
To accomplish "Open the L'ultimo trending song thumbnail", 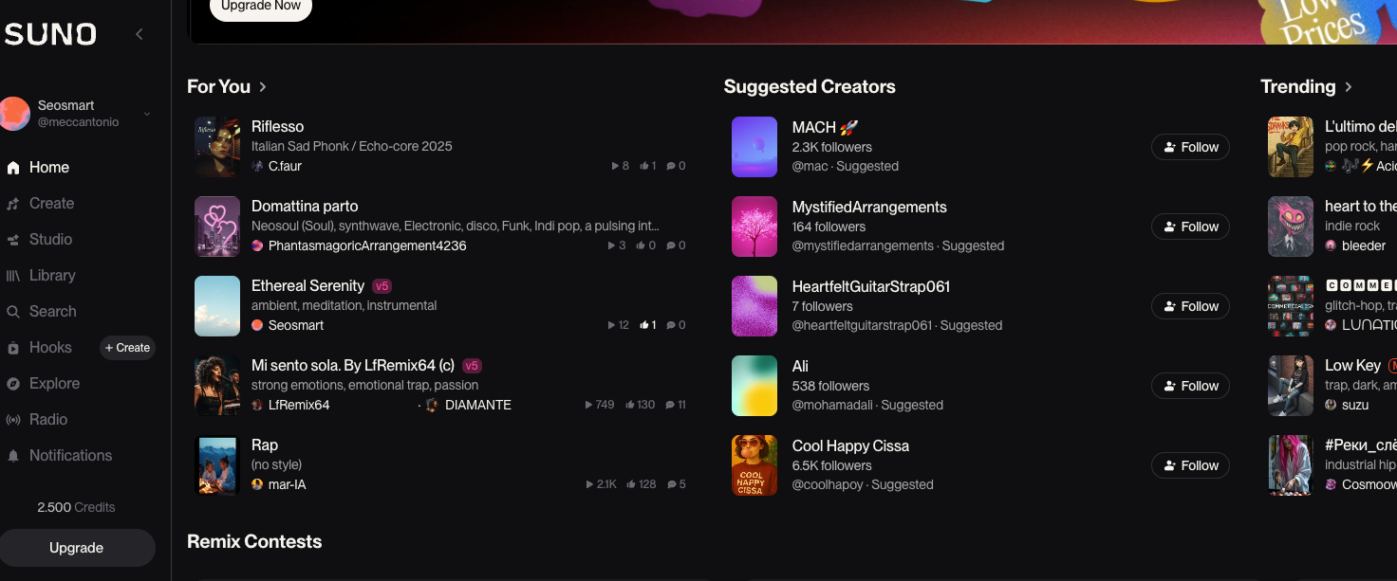I will point(1291,147).
